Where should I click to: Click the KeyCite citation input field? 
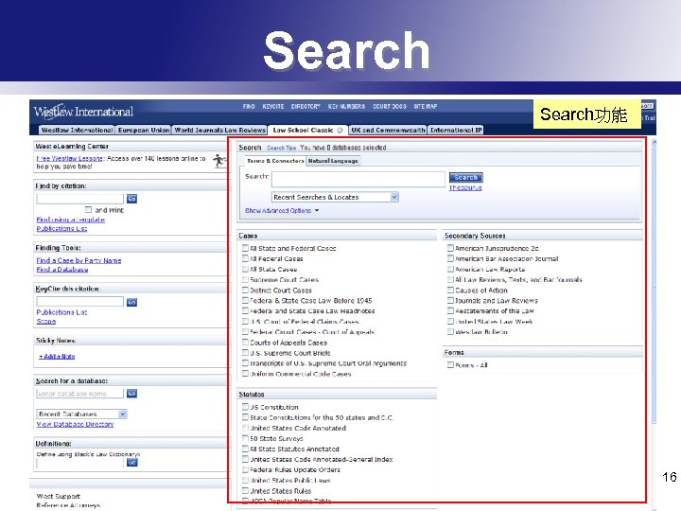[79, 302]
